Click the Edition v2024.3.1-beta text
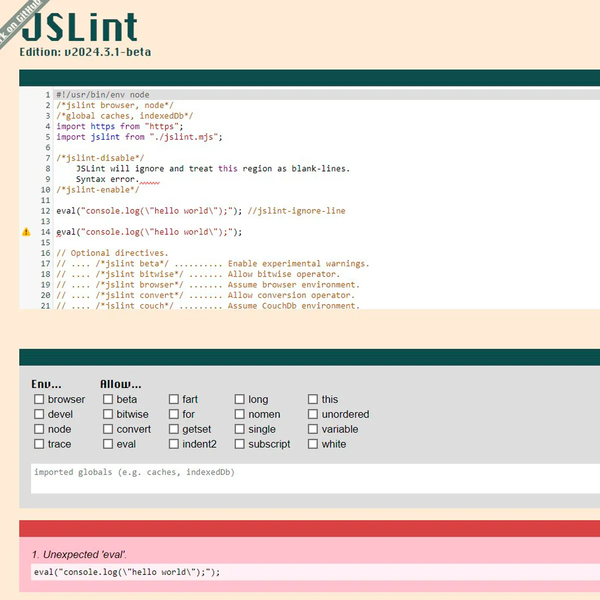 [85, 52]
